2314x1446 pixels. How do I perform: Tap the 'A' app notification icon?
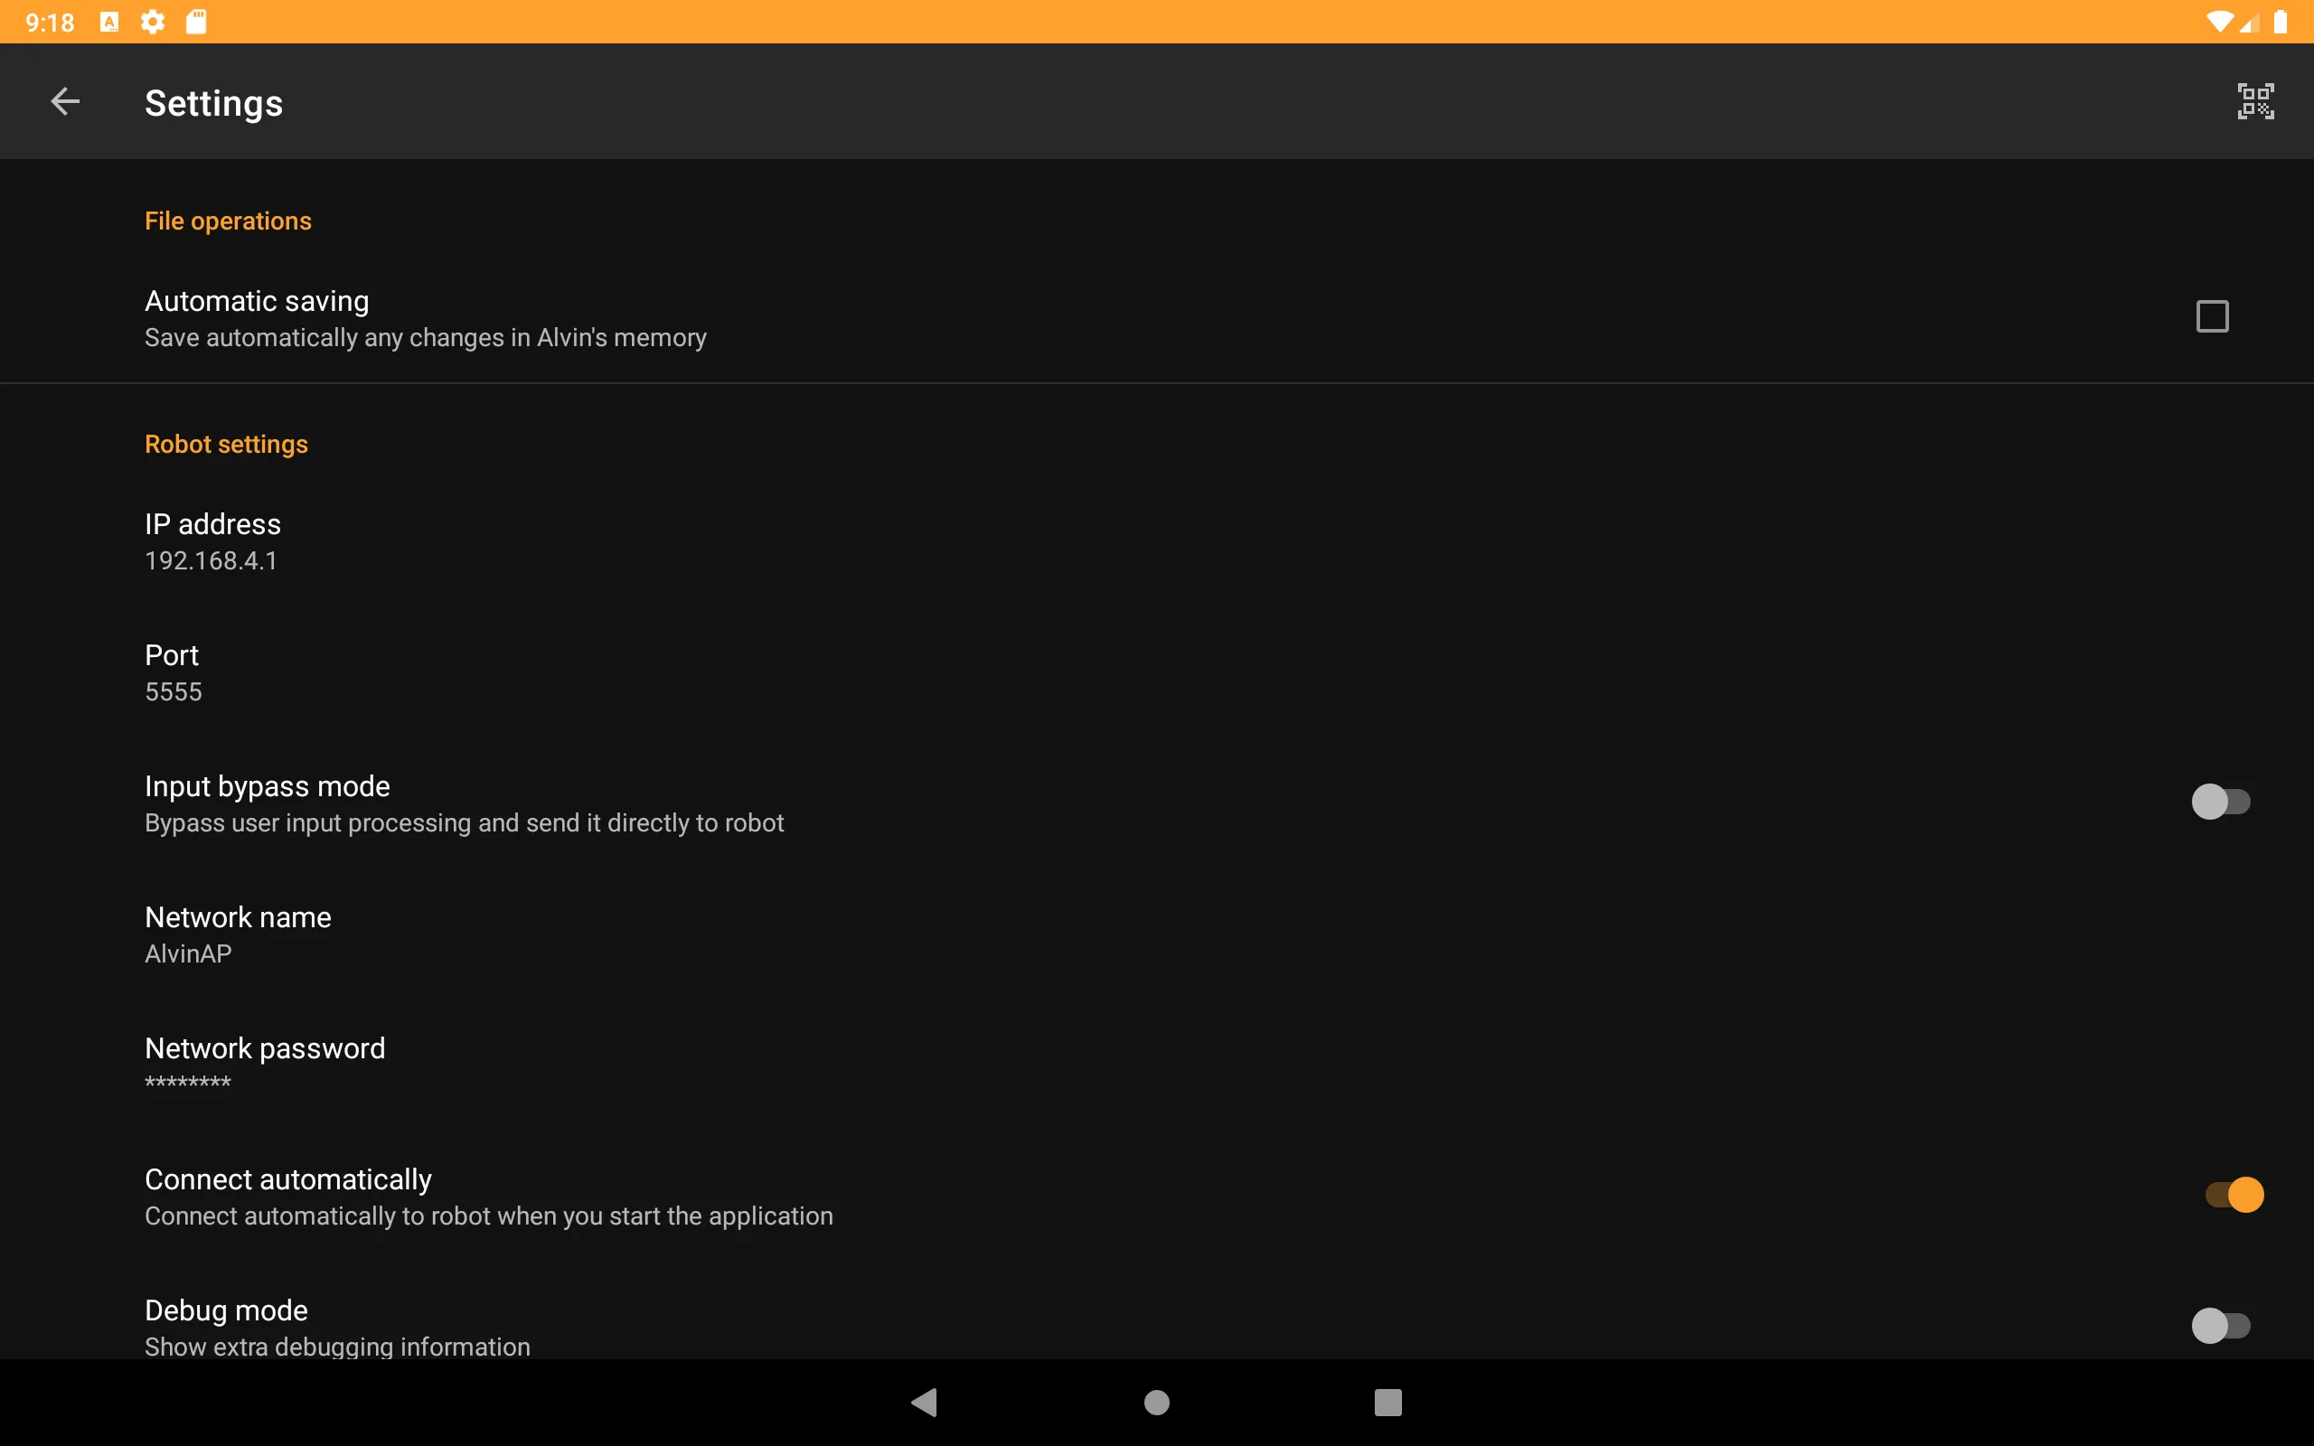(108, 21)
